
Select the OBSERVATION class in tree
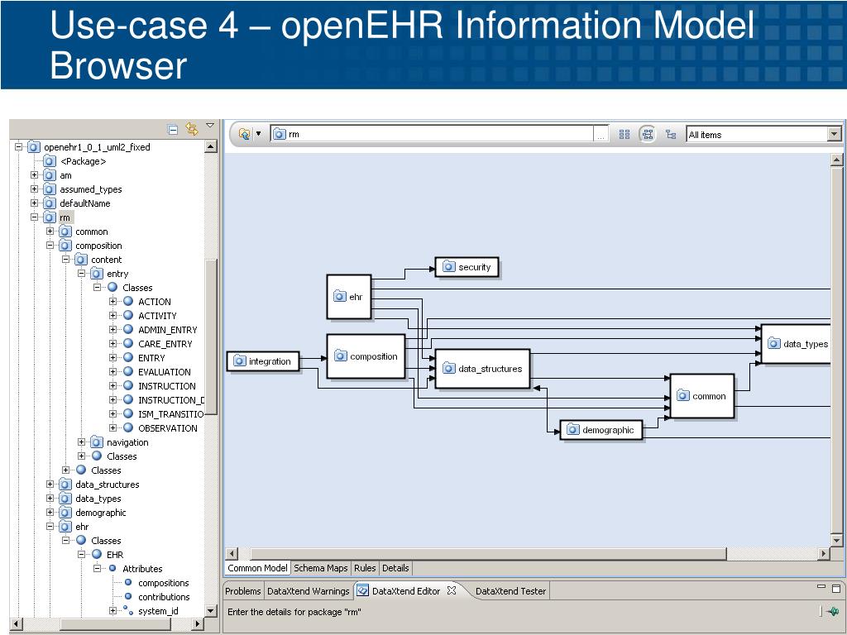pos(167,428)
